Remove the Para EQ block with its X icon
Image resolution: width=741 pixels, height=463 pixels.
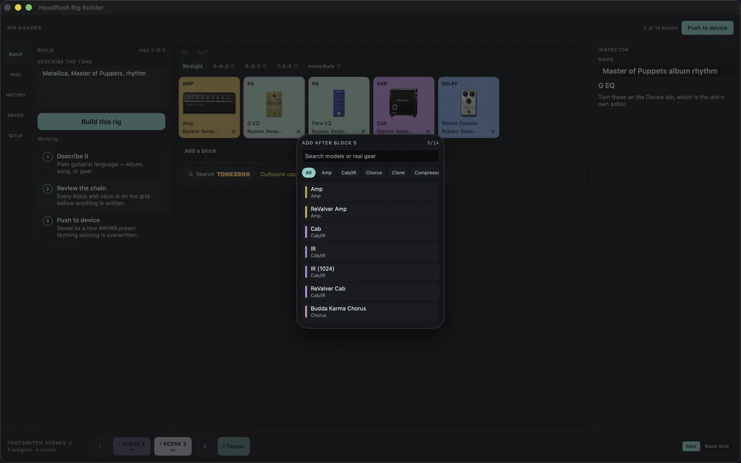tap(363, 131)
